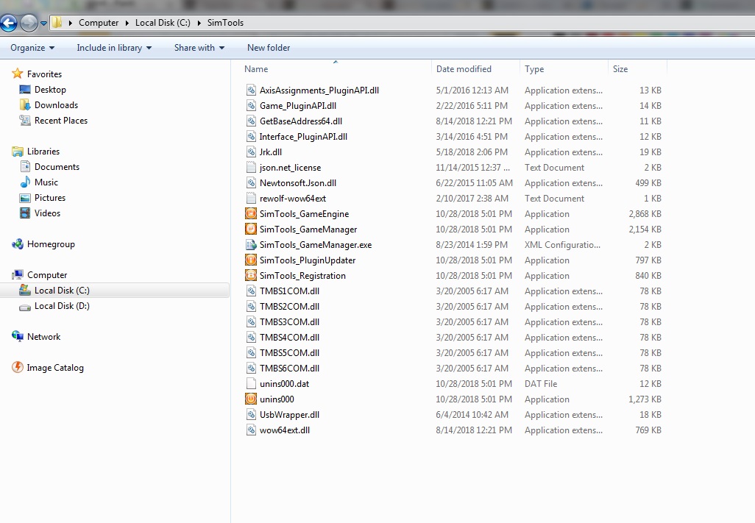
Task: Expand the breadcrumb arrow after Local Disk (C:)
Action: pyautogui.click(x=199, y=23)
